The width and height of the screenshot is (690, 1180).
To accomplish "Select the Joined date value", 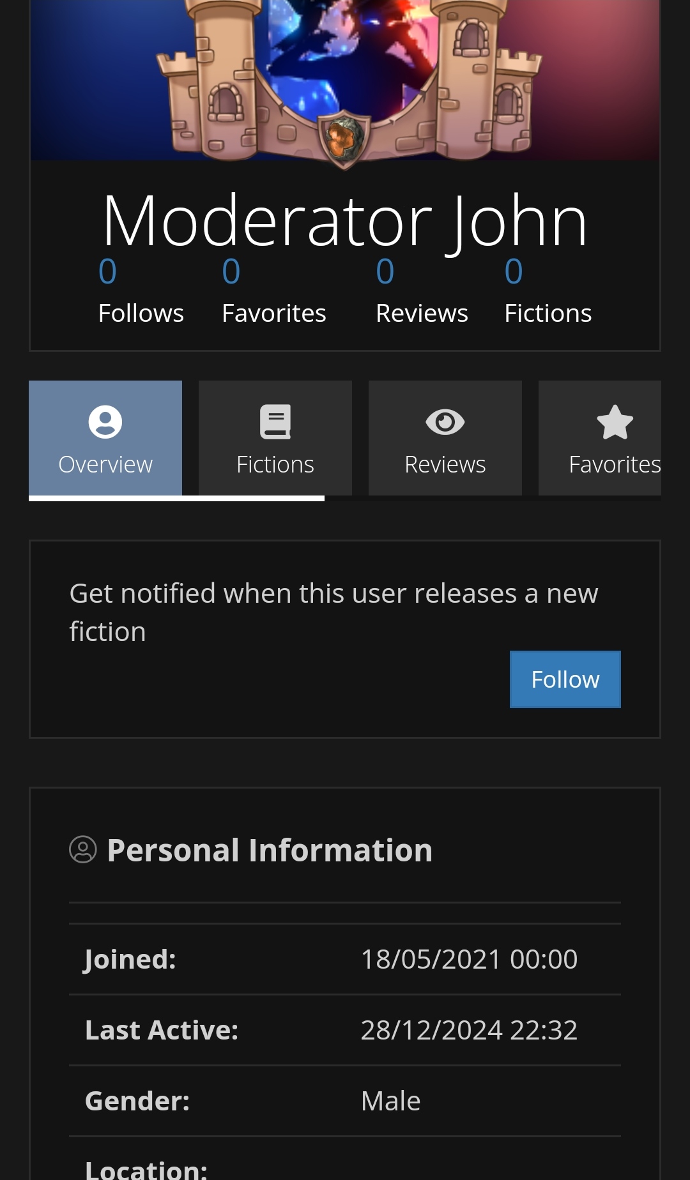I will (x=469, y=959).
